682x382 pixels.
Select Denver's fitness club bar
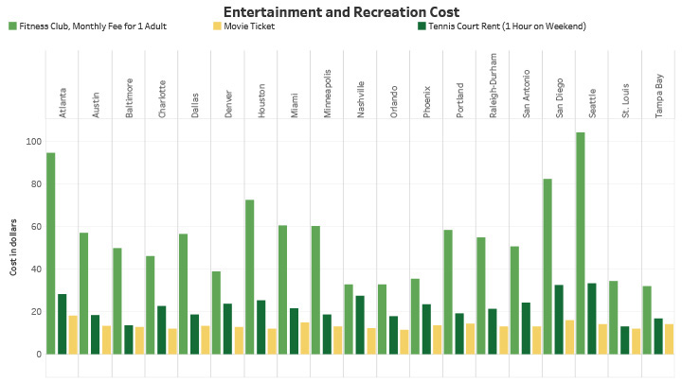(216, 313)
